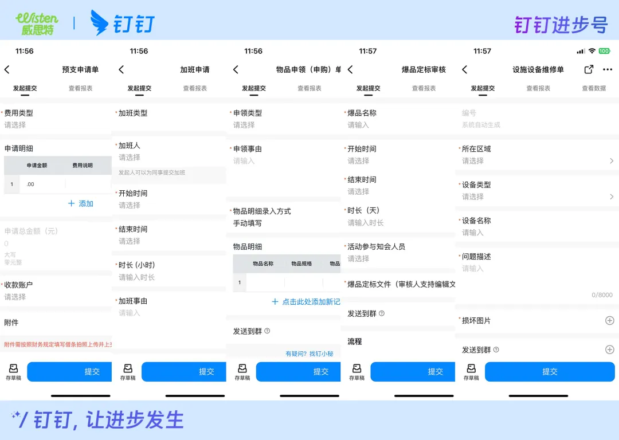
Task: Switch to 查看报表 tab in 爆品定标审核
Action: click(x=424, y=88)
